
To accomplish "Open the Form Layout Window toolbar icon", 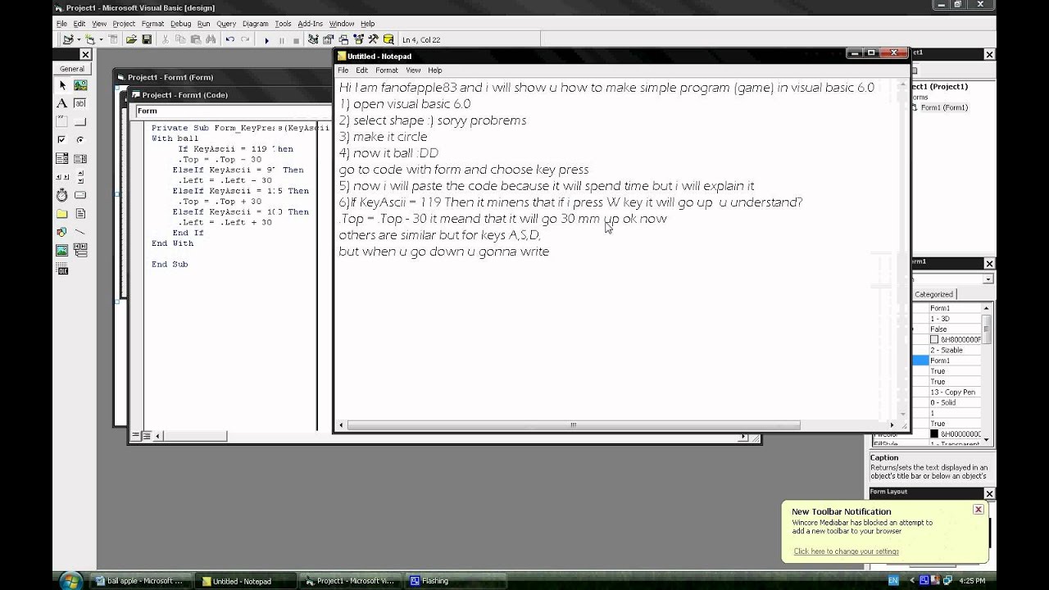I will (x=343, y=39).
